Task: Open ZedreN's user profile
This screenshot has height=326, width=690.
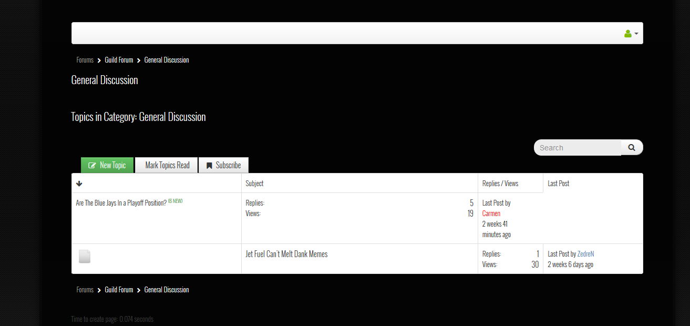Action: pyautogui.click(x=585, y=254)
